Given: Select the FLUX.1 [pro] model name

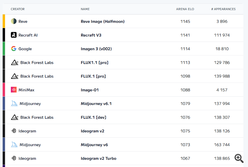Looking at the screenshot, I should point(93,76).
